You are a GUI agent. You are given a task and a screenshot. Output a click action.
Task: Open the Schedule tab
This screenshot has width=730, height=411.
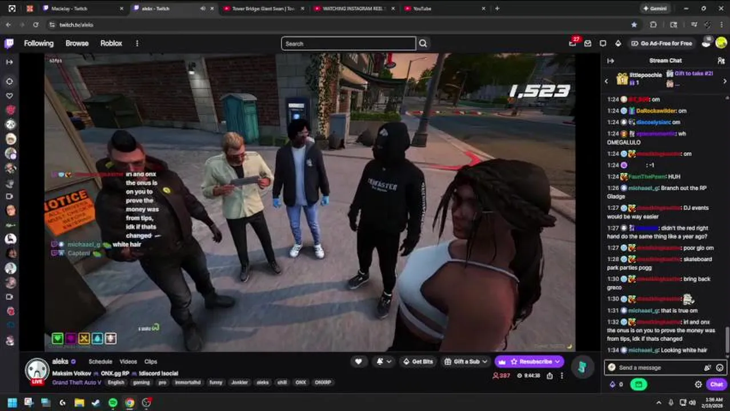100,361
